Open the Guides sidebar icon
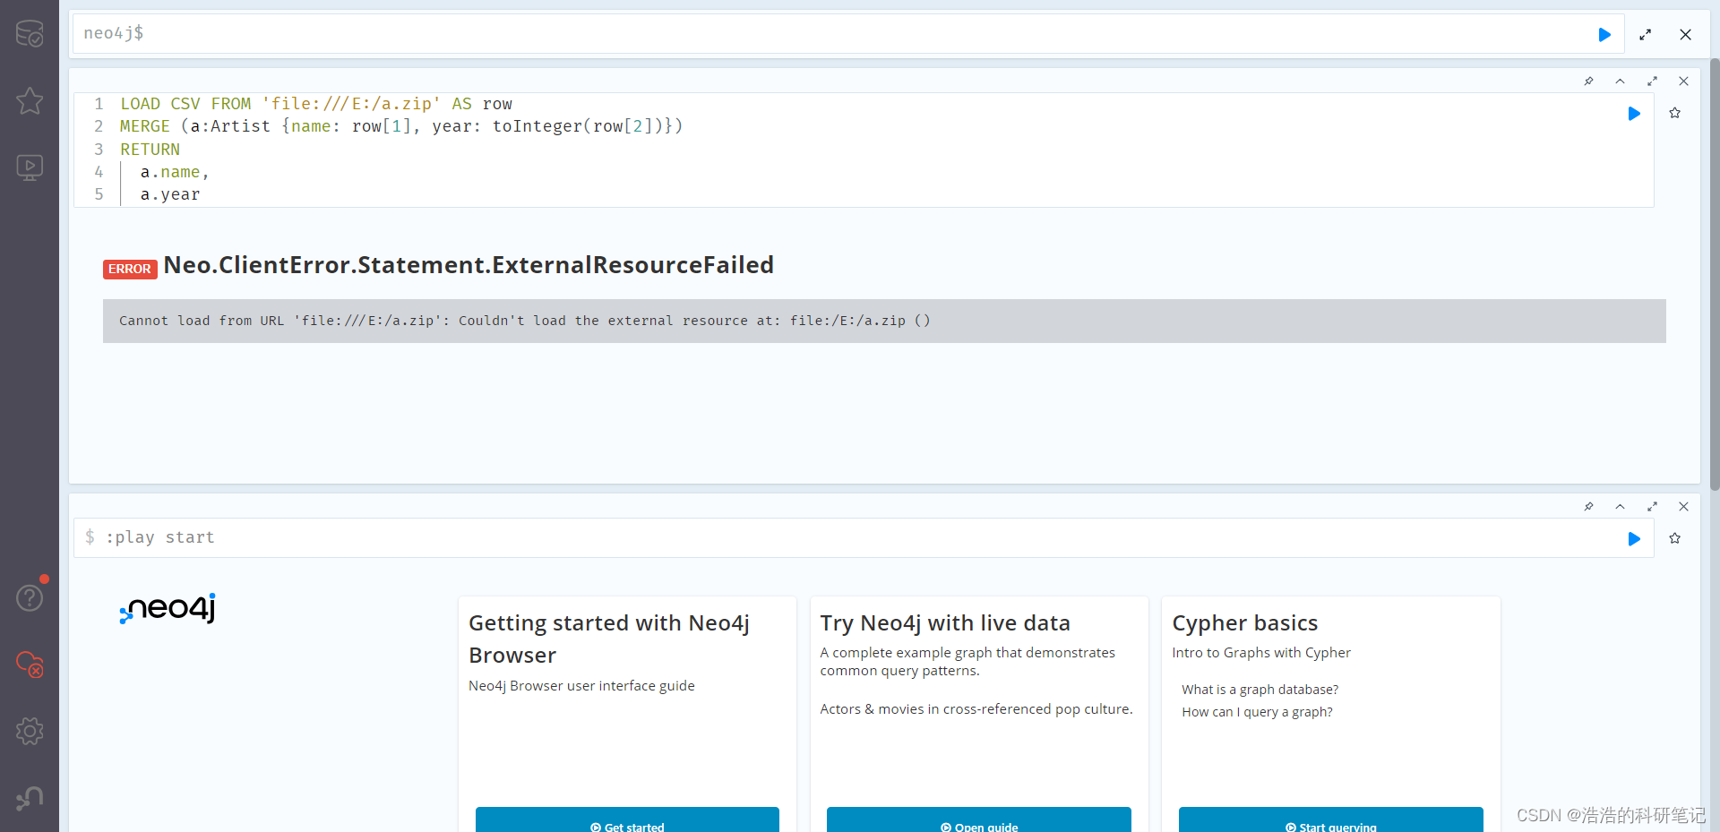This screenshot has width=1720, height=832. [30, 167]
